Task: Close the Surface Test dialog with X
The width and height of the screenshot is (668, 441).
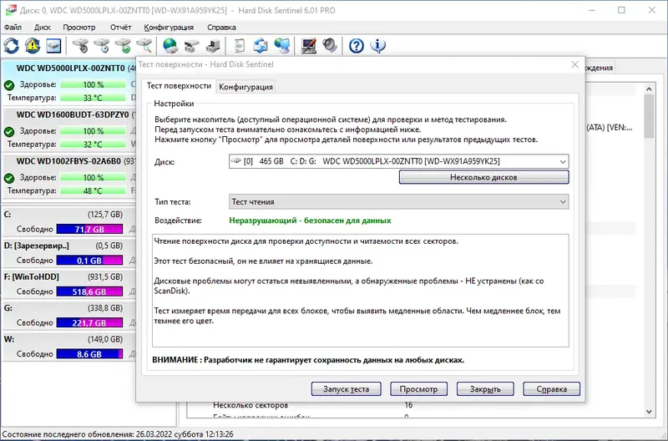Action: (x=574, y=64)
